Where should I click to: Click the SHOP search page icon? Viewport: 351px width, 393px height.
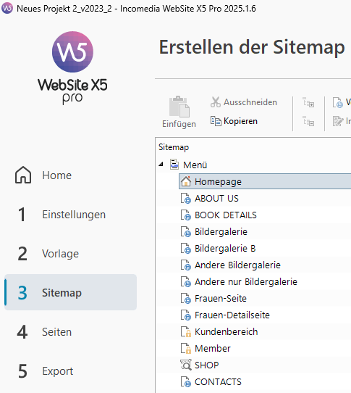coord(186,365)
